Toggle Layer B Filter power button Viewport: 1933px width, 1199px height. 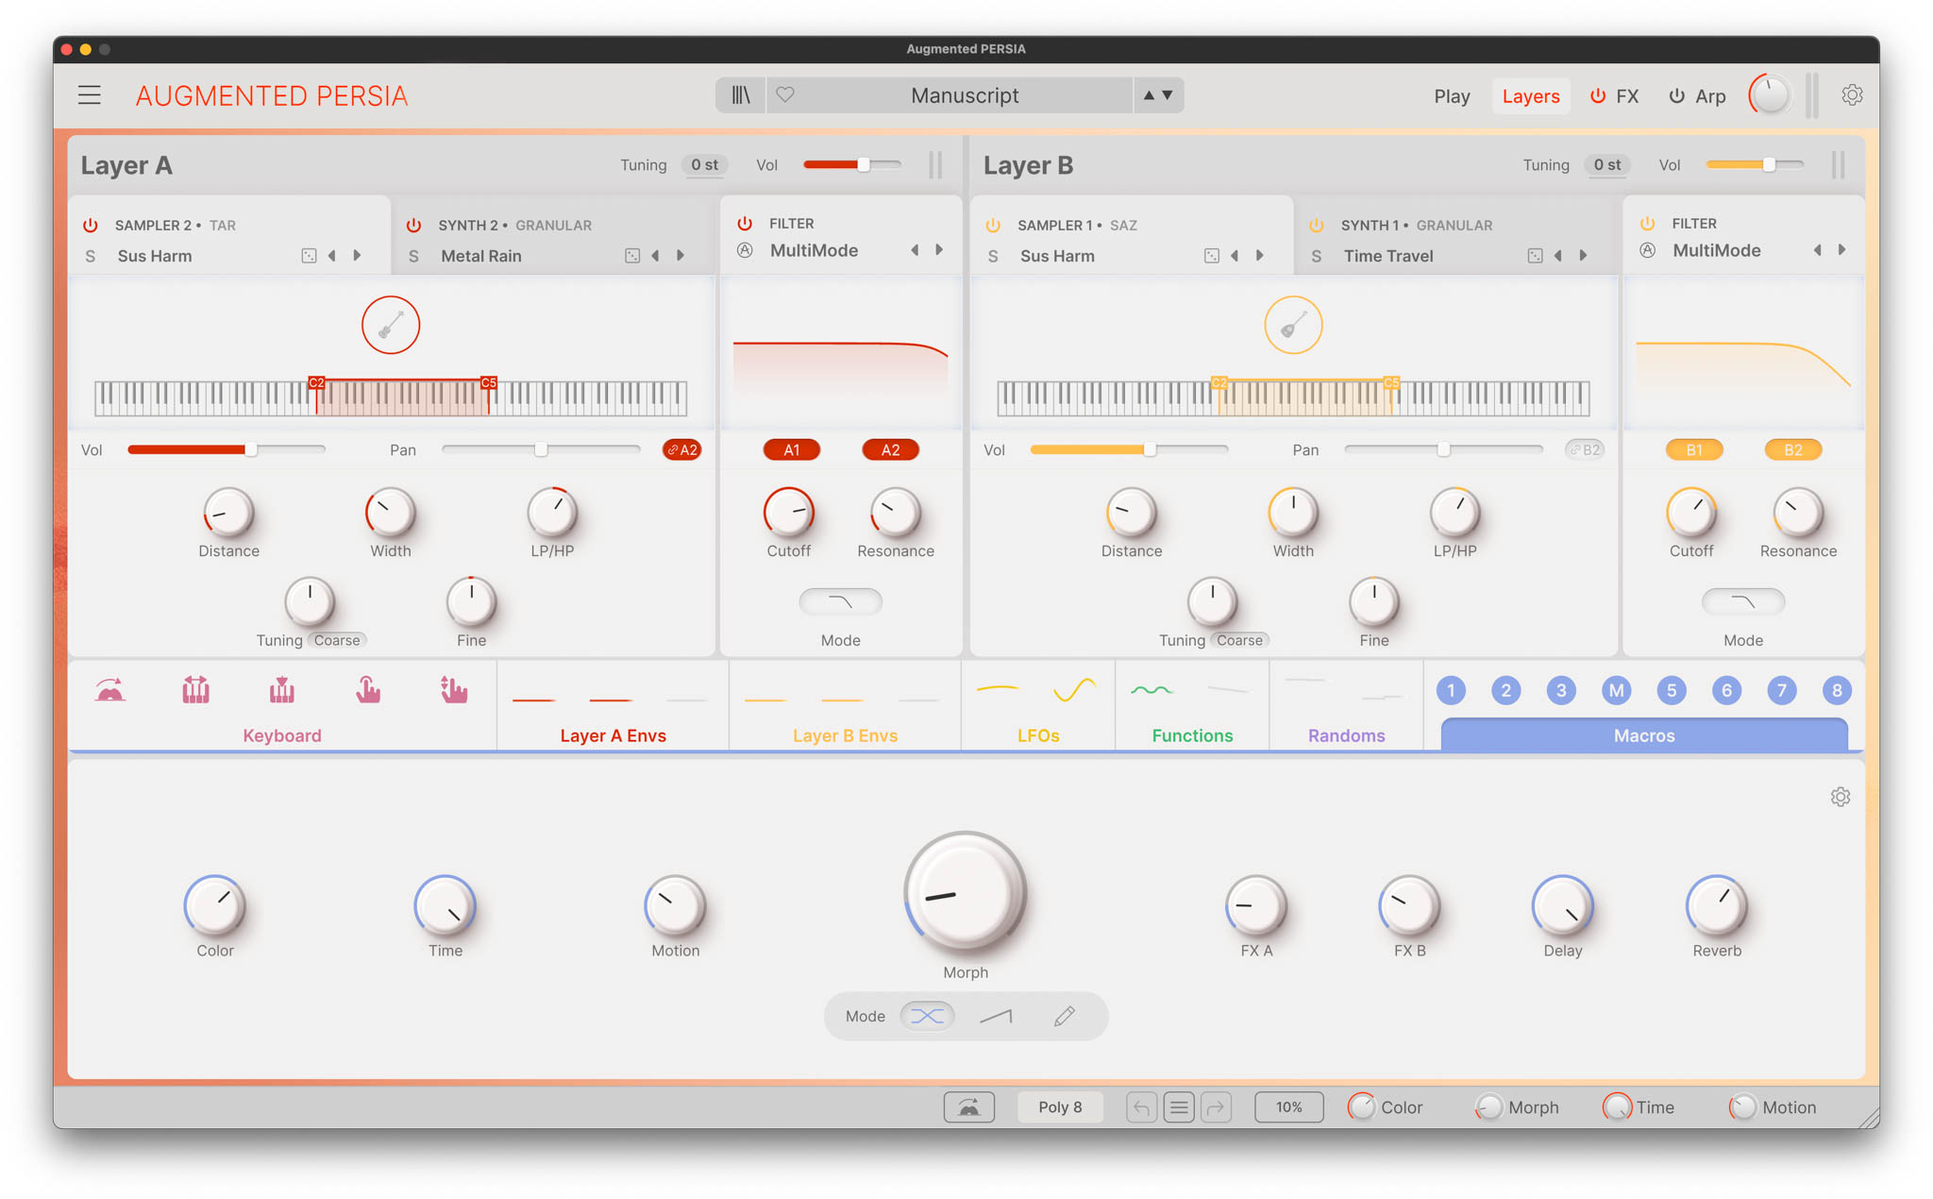(1647, 224)
